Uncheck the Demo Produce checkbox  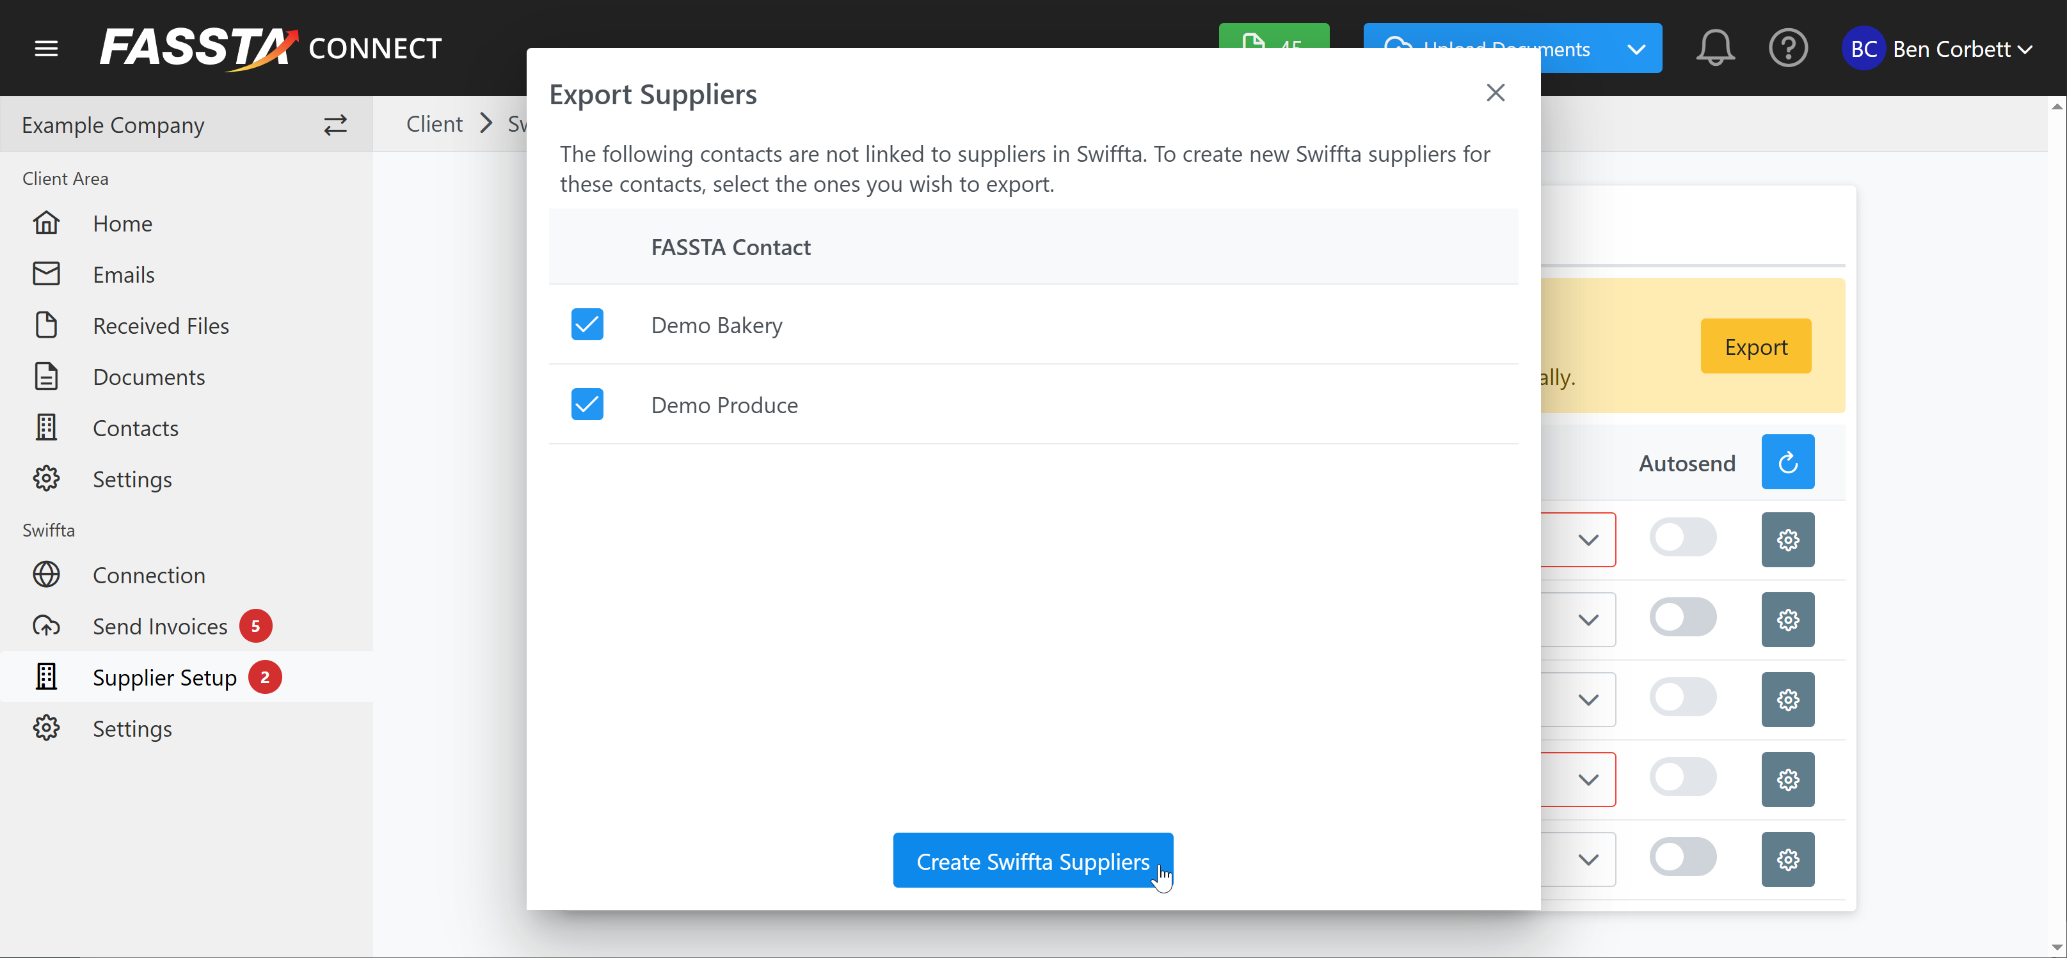pos(587,404)
